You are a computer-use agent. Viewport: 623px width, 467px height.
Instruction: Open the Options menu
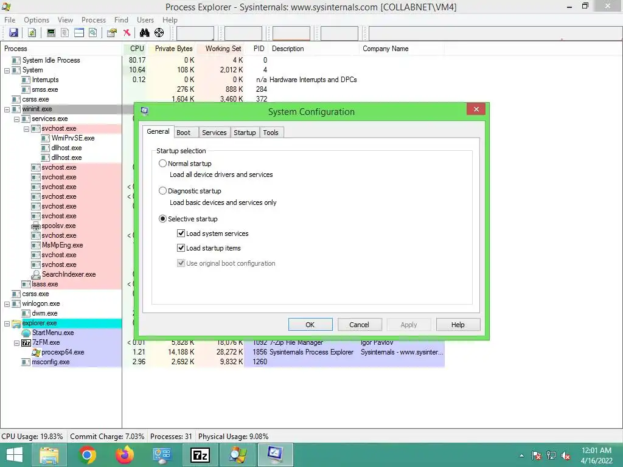tap(36, 20)
